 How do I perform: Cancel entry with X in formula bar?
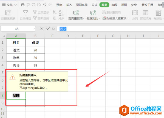[42, 29]
